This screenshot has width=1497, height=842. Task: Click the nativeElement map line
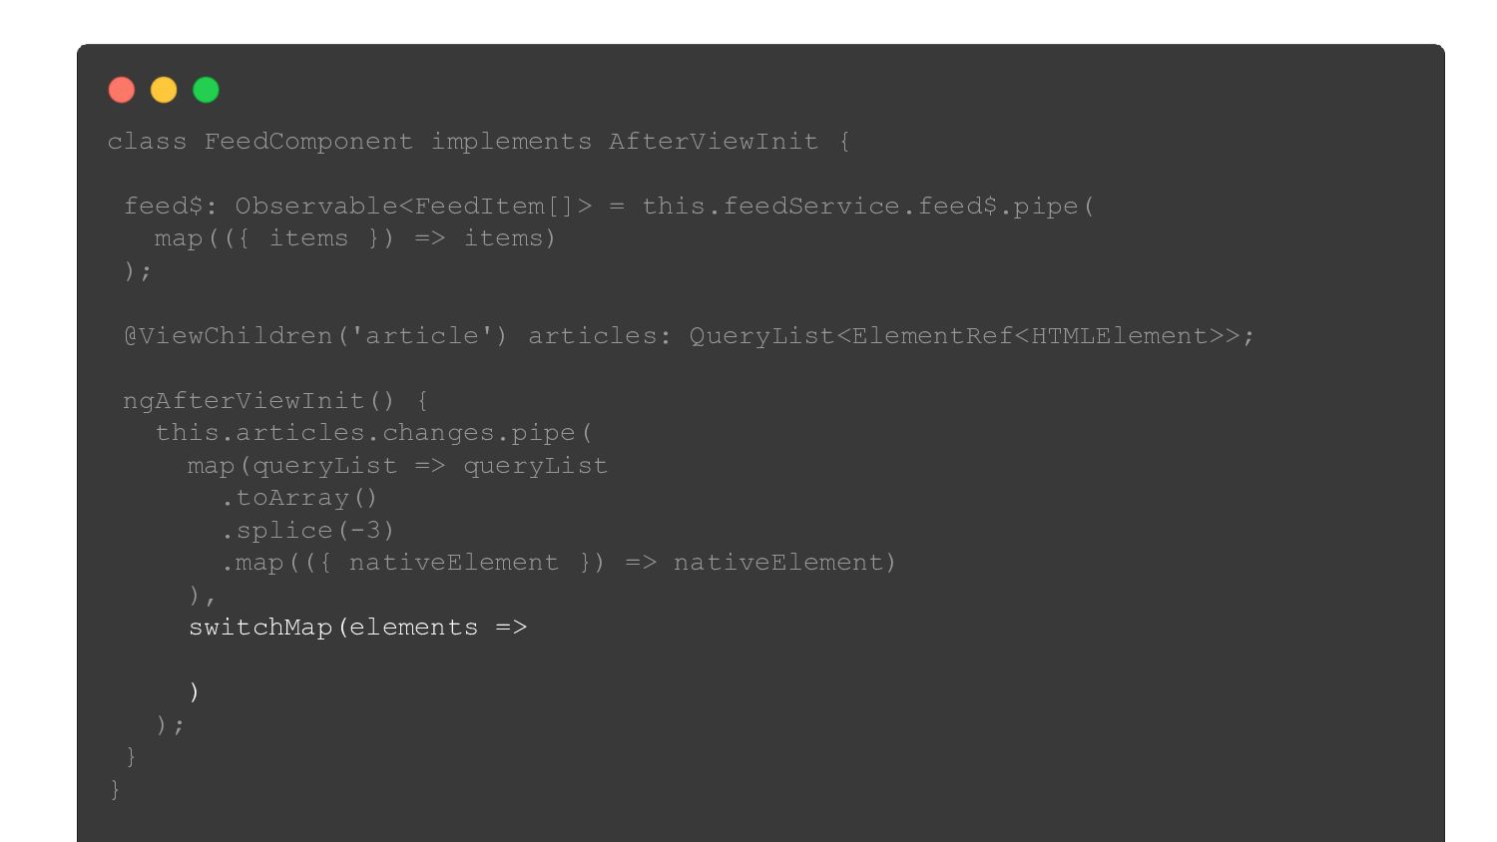pyautogui.click(x=559, y=563)
